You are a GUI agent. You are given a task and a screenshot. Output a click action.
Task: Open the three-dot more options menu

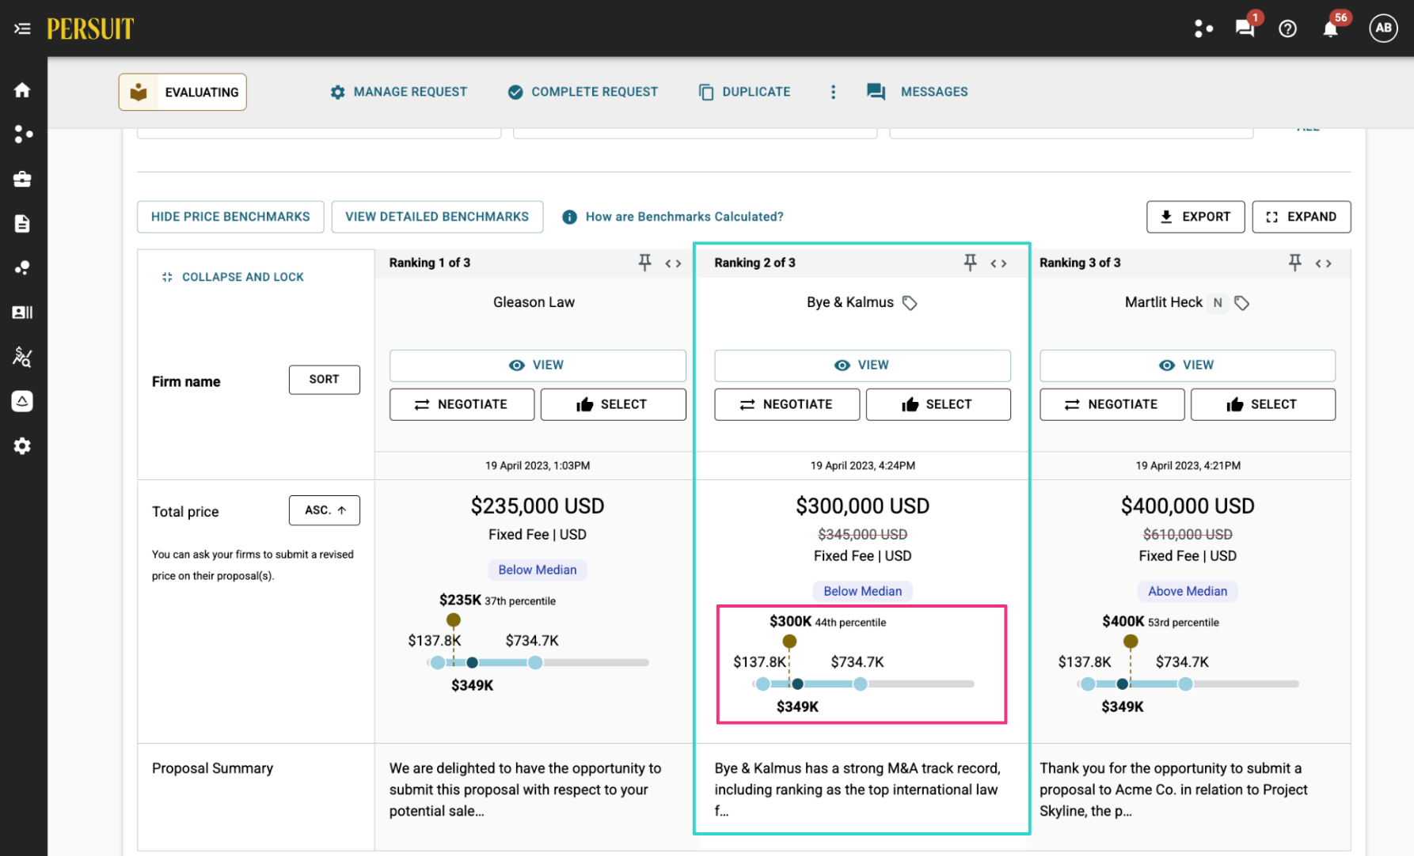point(833,92)
